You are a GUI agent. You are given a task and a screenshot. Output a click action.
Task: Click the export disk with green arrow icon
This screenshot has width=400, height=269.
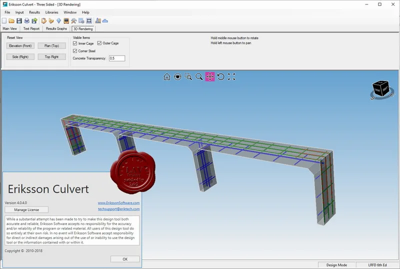[34, 20]
